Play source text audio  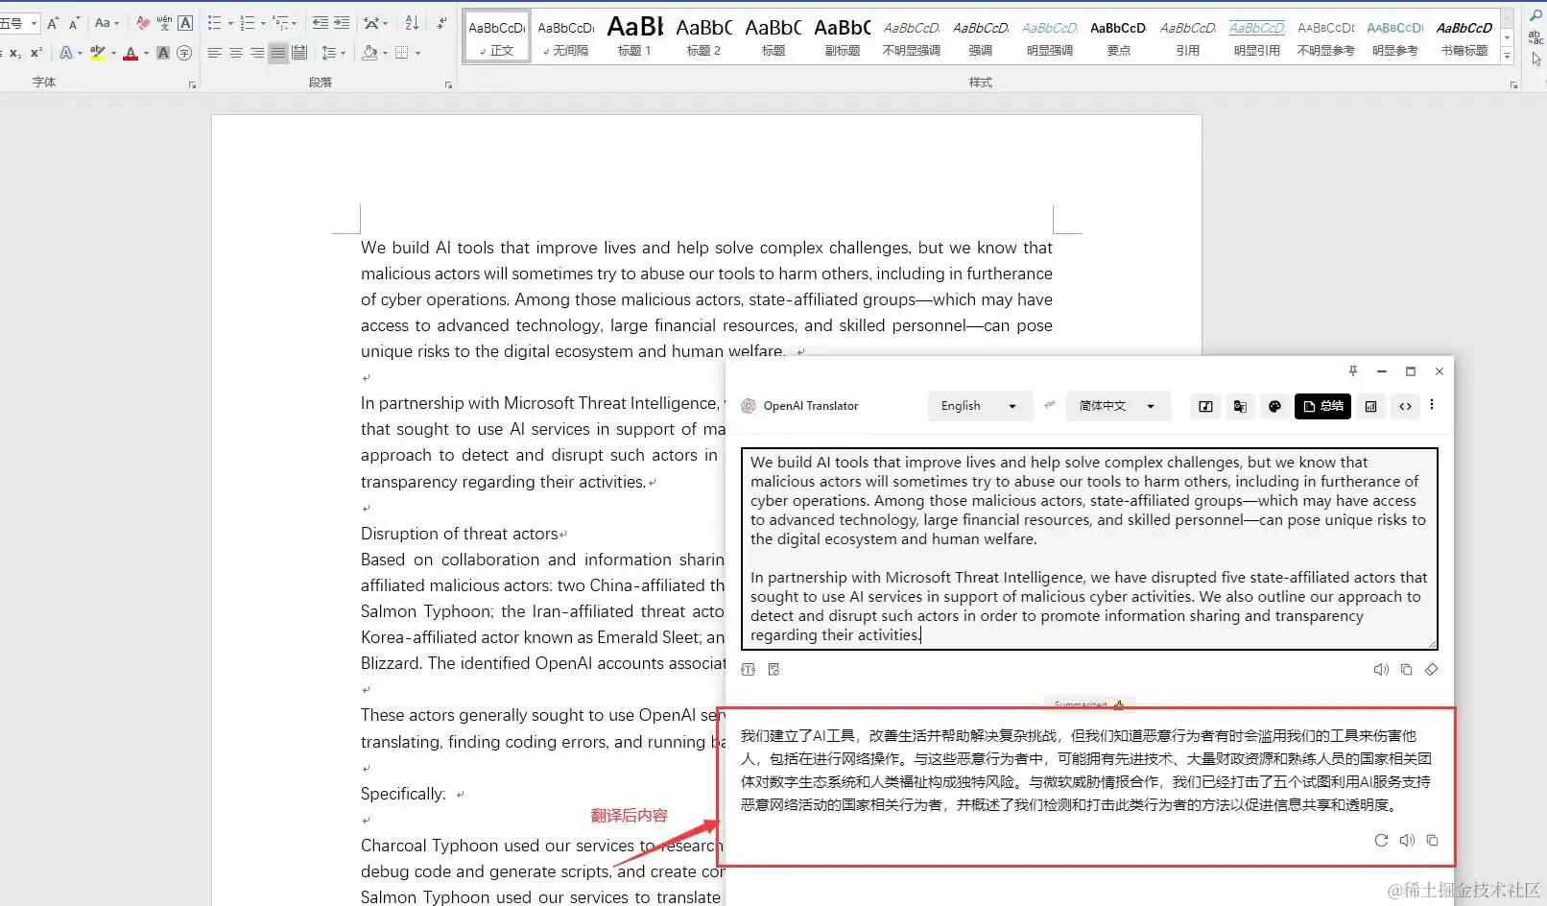(x=1381, y=670)
